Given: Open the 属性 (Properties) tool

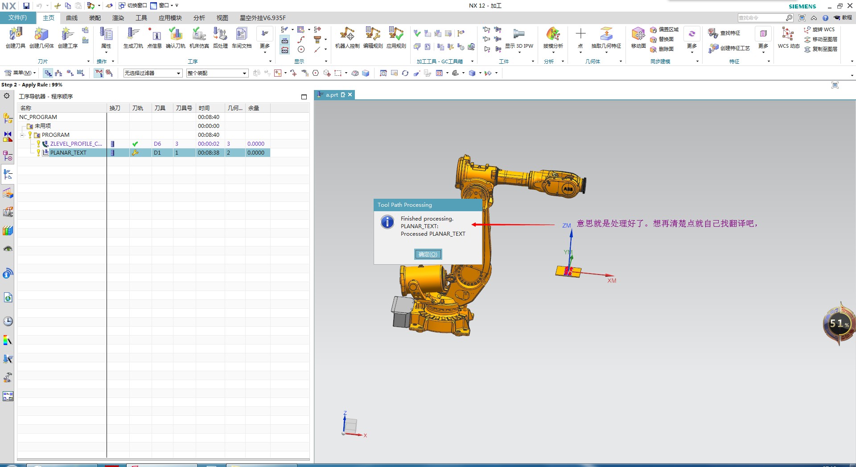Looking at the screenshot, I should pos(106,37).
